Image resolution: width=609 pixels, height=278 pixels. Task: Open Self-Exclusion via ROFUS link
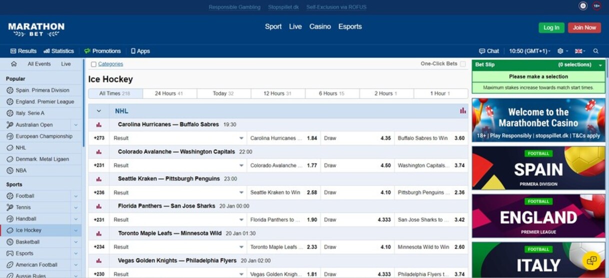click(x=336, y=7)
